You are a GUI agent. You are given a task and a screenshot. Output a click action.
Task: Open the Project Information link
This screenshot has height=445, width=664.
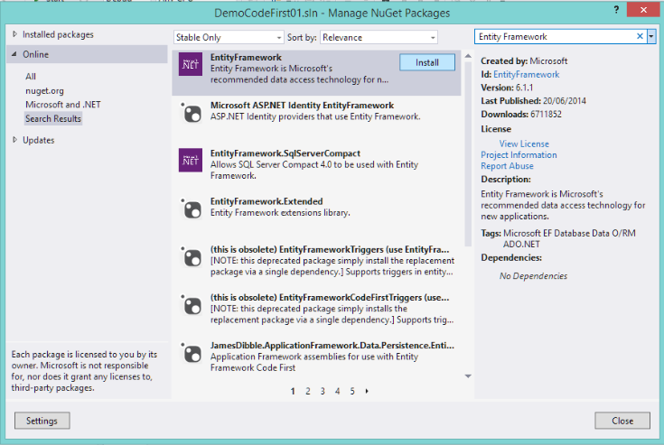(x=519, y=155)
